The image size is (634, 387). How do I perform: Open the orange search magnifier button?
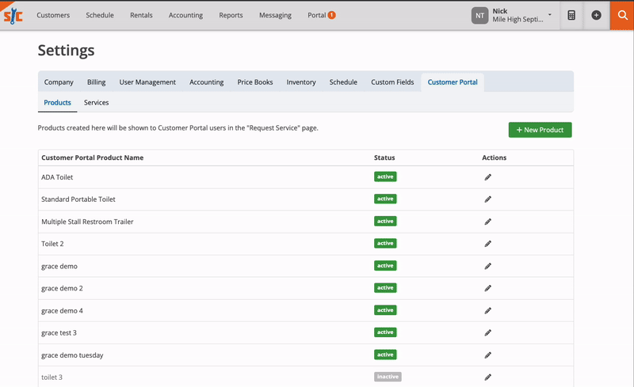pyautogui.click(x=622, y=15)
